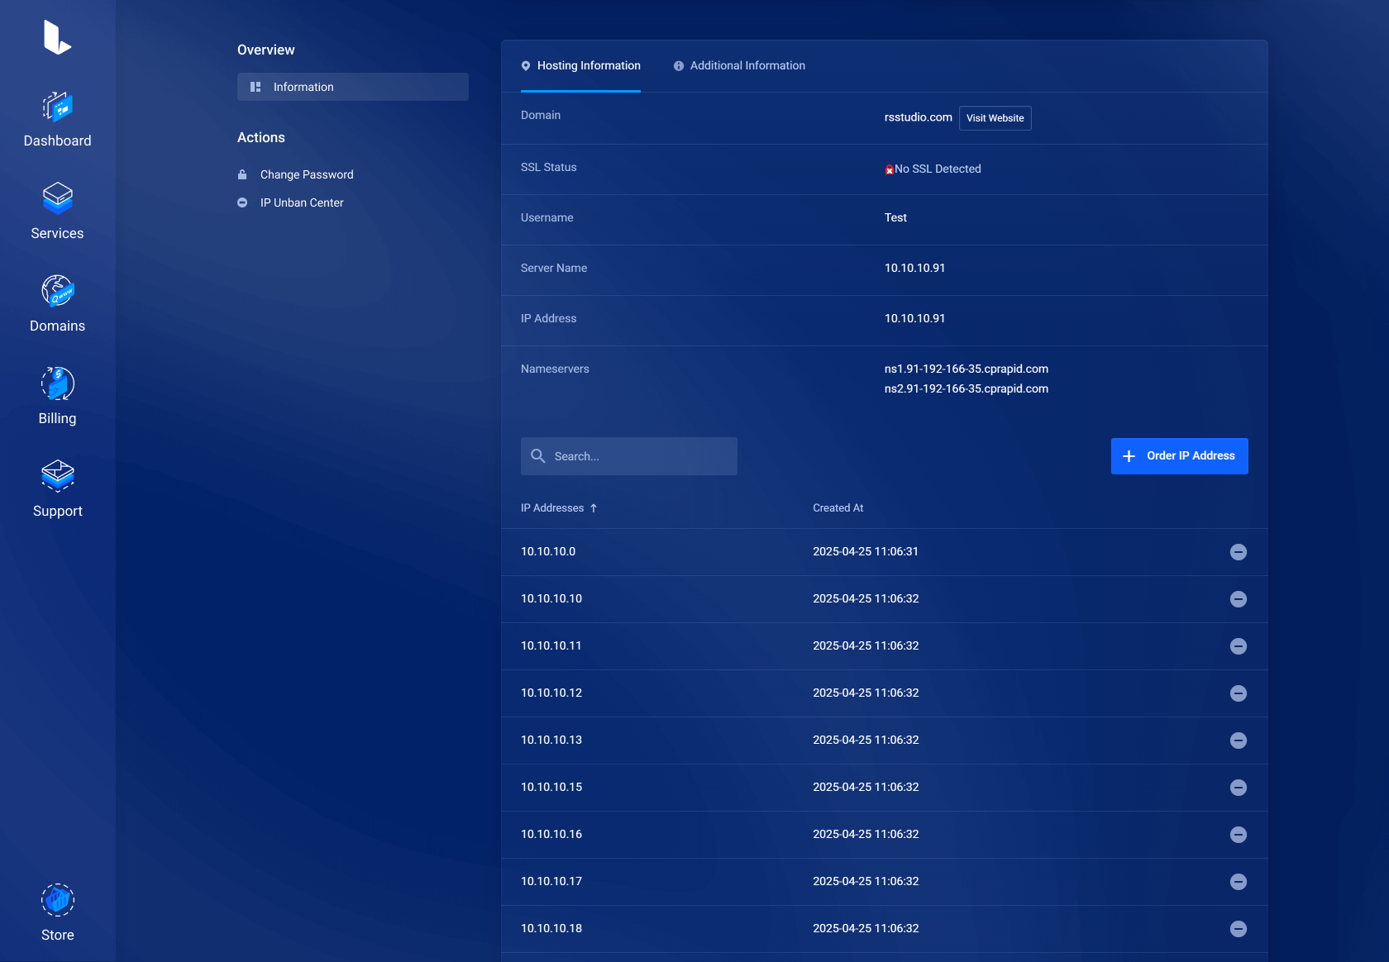Remove IP address 10.10.10.16
The width and height of the screenshot is (1389, 962).
(x=1239, y=835)
